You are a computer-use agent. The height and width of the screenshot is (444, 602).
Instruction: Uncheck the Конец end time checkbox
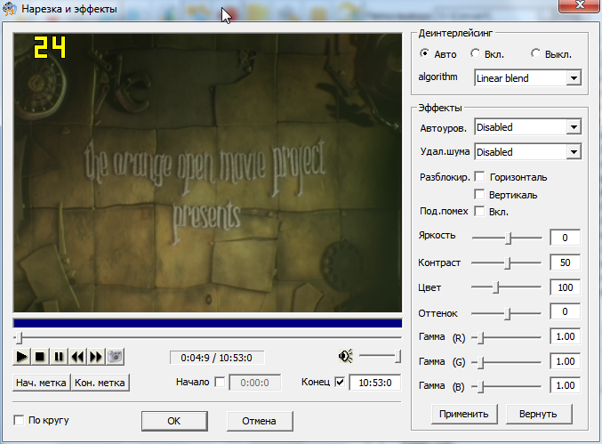click(x=340, y=383)
